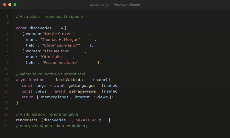Click the string "Chromosomes XY"

[61, 45]
